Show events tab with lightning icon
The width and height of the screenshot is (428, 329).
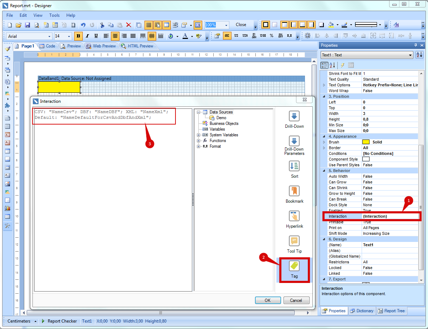tap(342, 65)
